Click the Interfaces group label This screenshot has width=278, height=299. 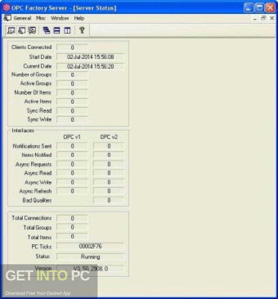23,131
